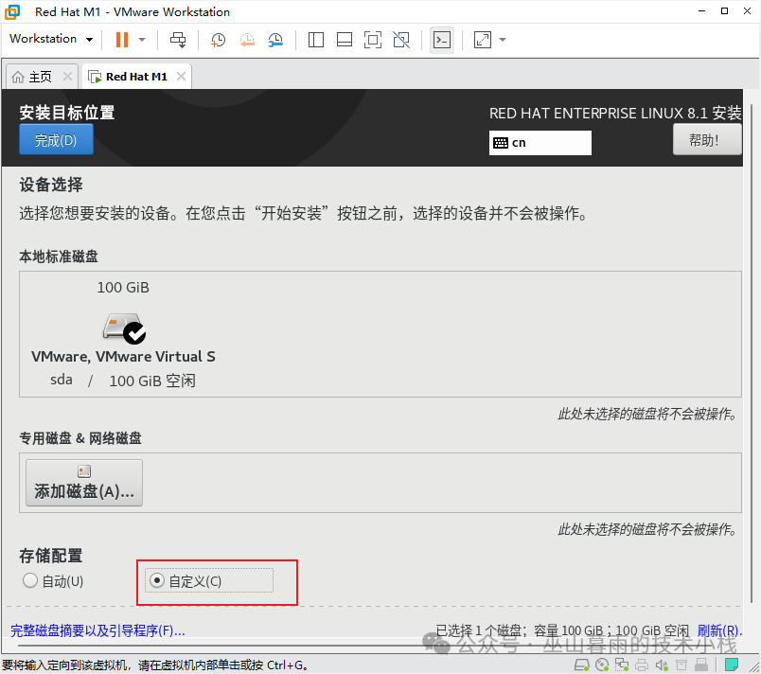Select the VMware Virtual S disk

[122, 331]
